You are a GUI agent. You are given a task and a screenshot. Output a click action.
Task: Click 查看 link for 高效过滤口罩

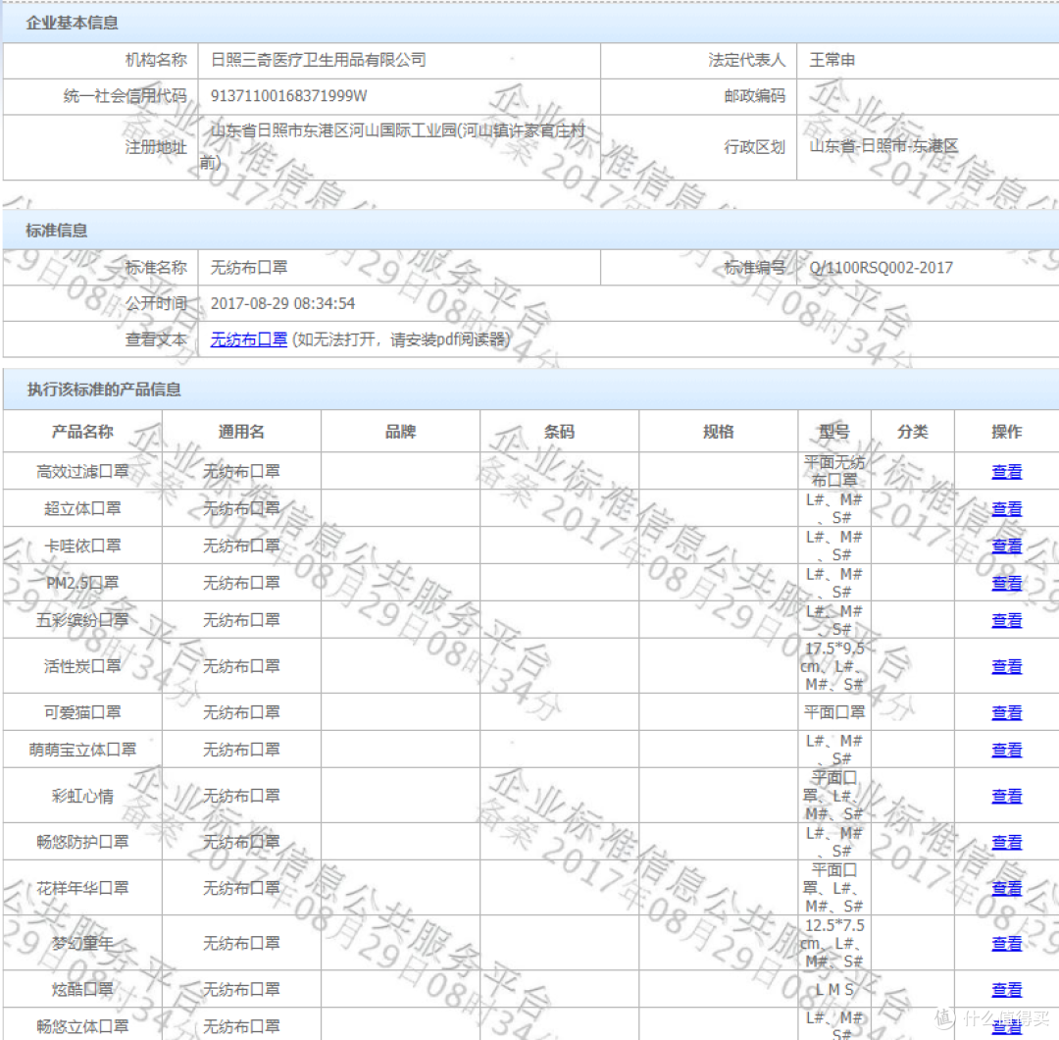[1006, 472]
